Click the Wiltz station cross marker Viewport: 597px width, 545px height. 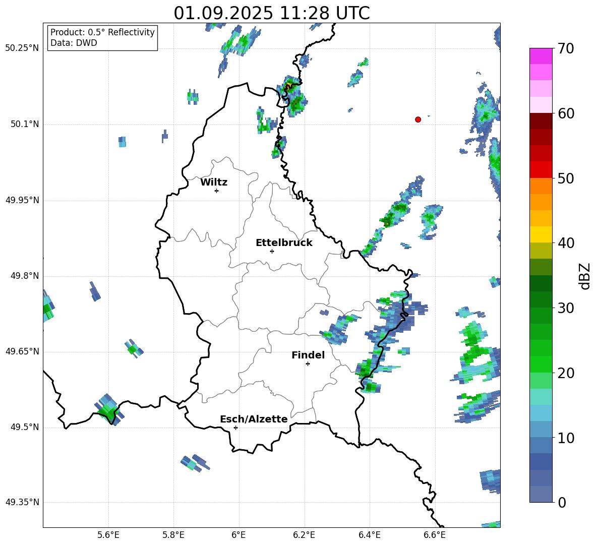(x=216, y=191)
